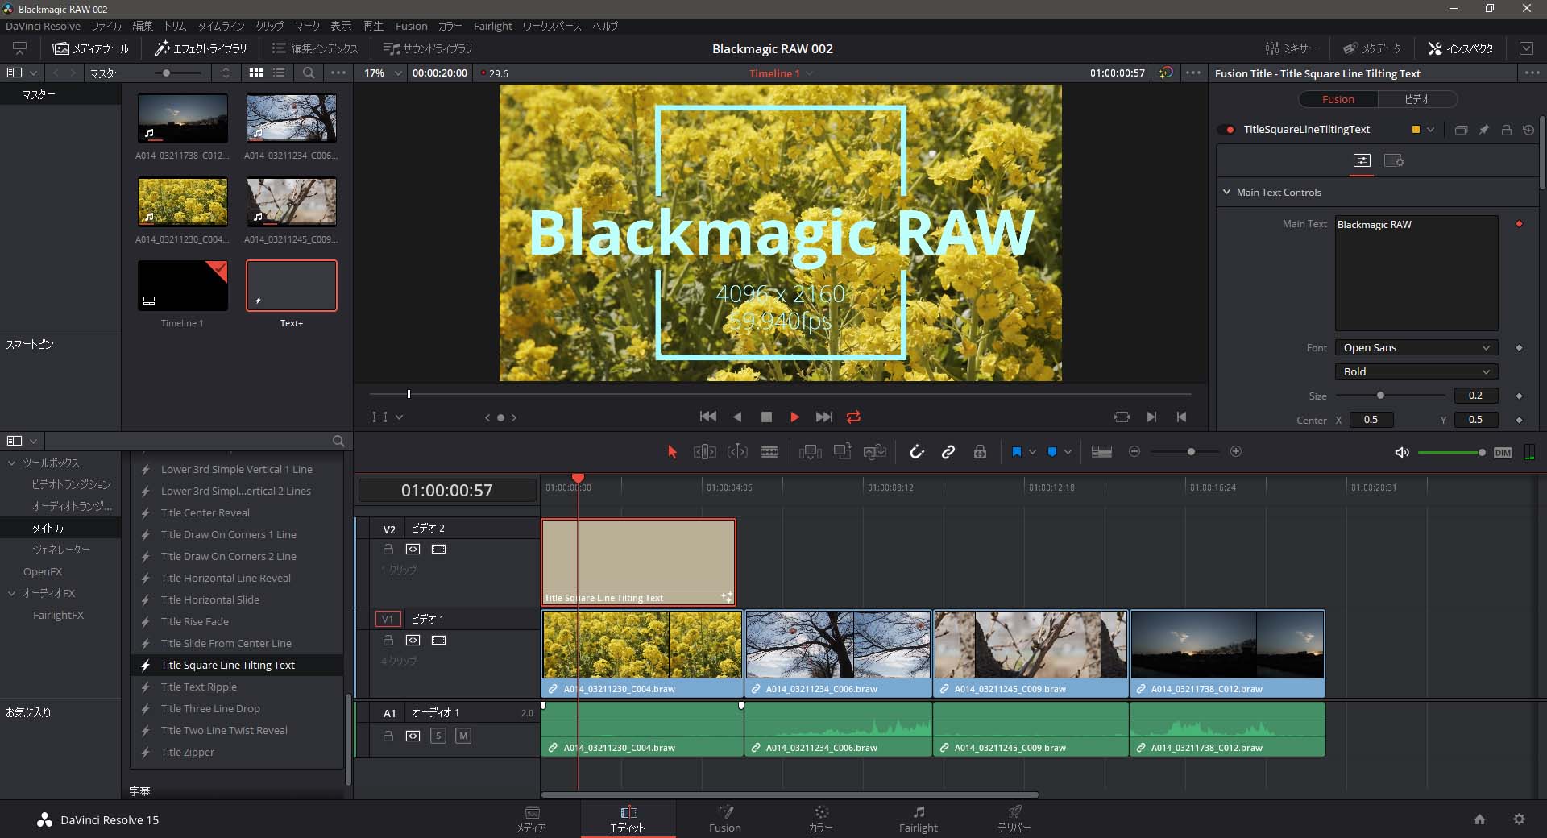The width and height of the screenshot is (1547, 838).
Task: Open project settings gear icon
Action: [1519, 819]
